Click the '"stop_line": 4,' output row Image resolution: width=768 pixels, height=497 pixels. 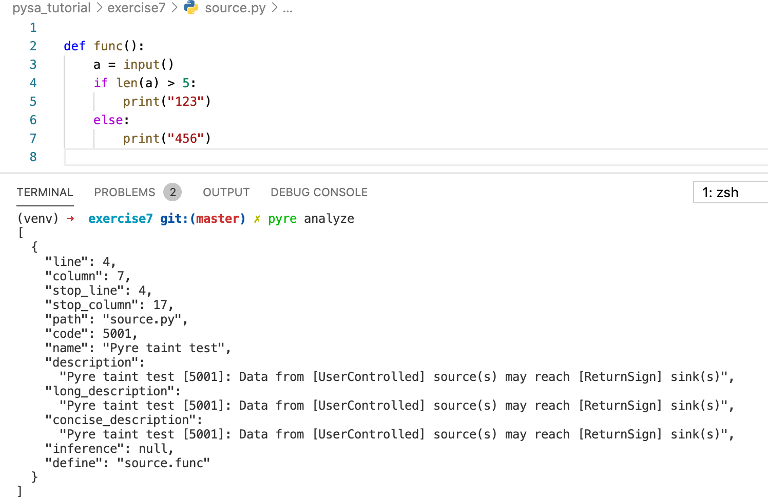click(x=99, y=291)
